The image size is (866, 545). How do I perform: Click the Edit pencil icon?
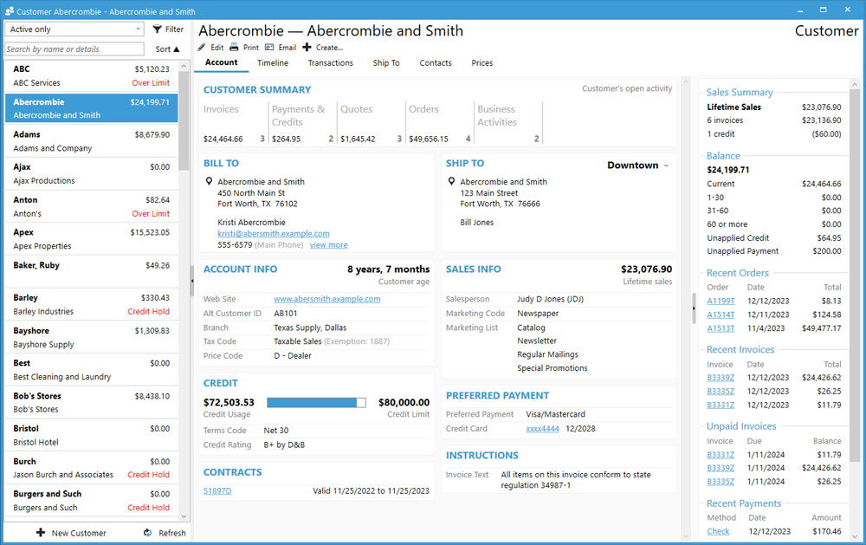[x=202, y=48]
